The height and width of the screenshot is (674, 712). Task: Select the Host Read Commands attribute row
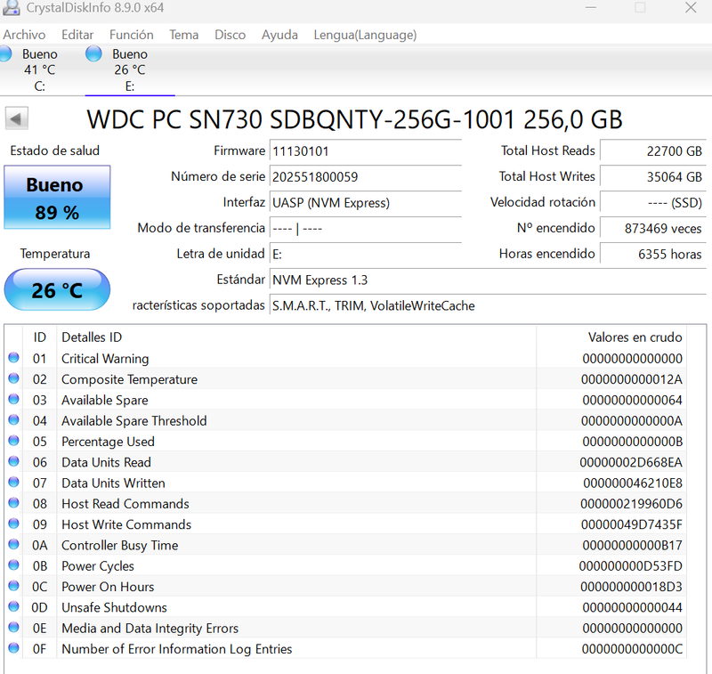(x=345, y=504)
